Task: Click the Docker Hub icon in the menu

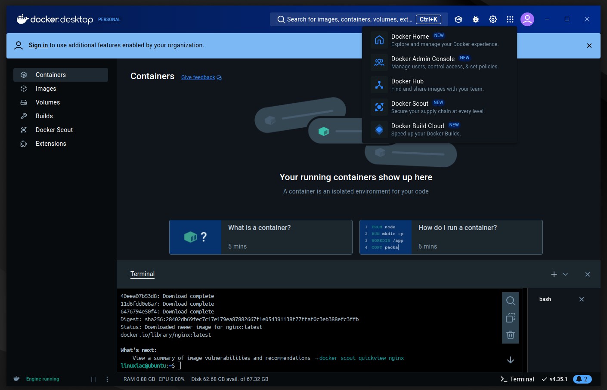Action: [379, 85]
